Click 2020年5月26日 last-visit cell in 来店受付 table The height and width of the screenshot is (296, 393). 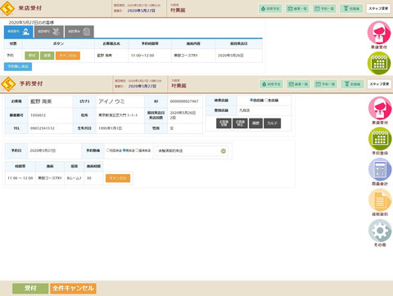tap(239, 56)
